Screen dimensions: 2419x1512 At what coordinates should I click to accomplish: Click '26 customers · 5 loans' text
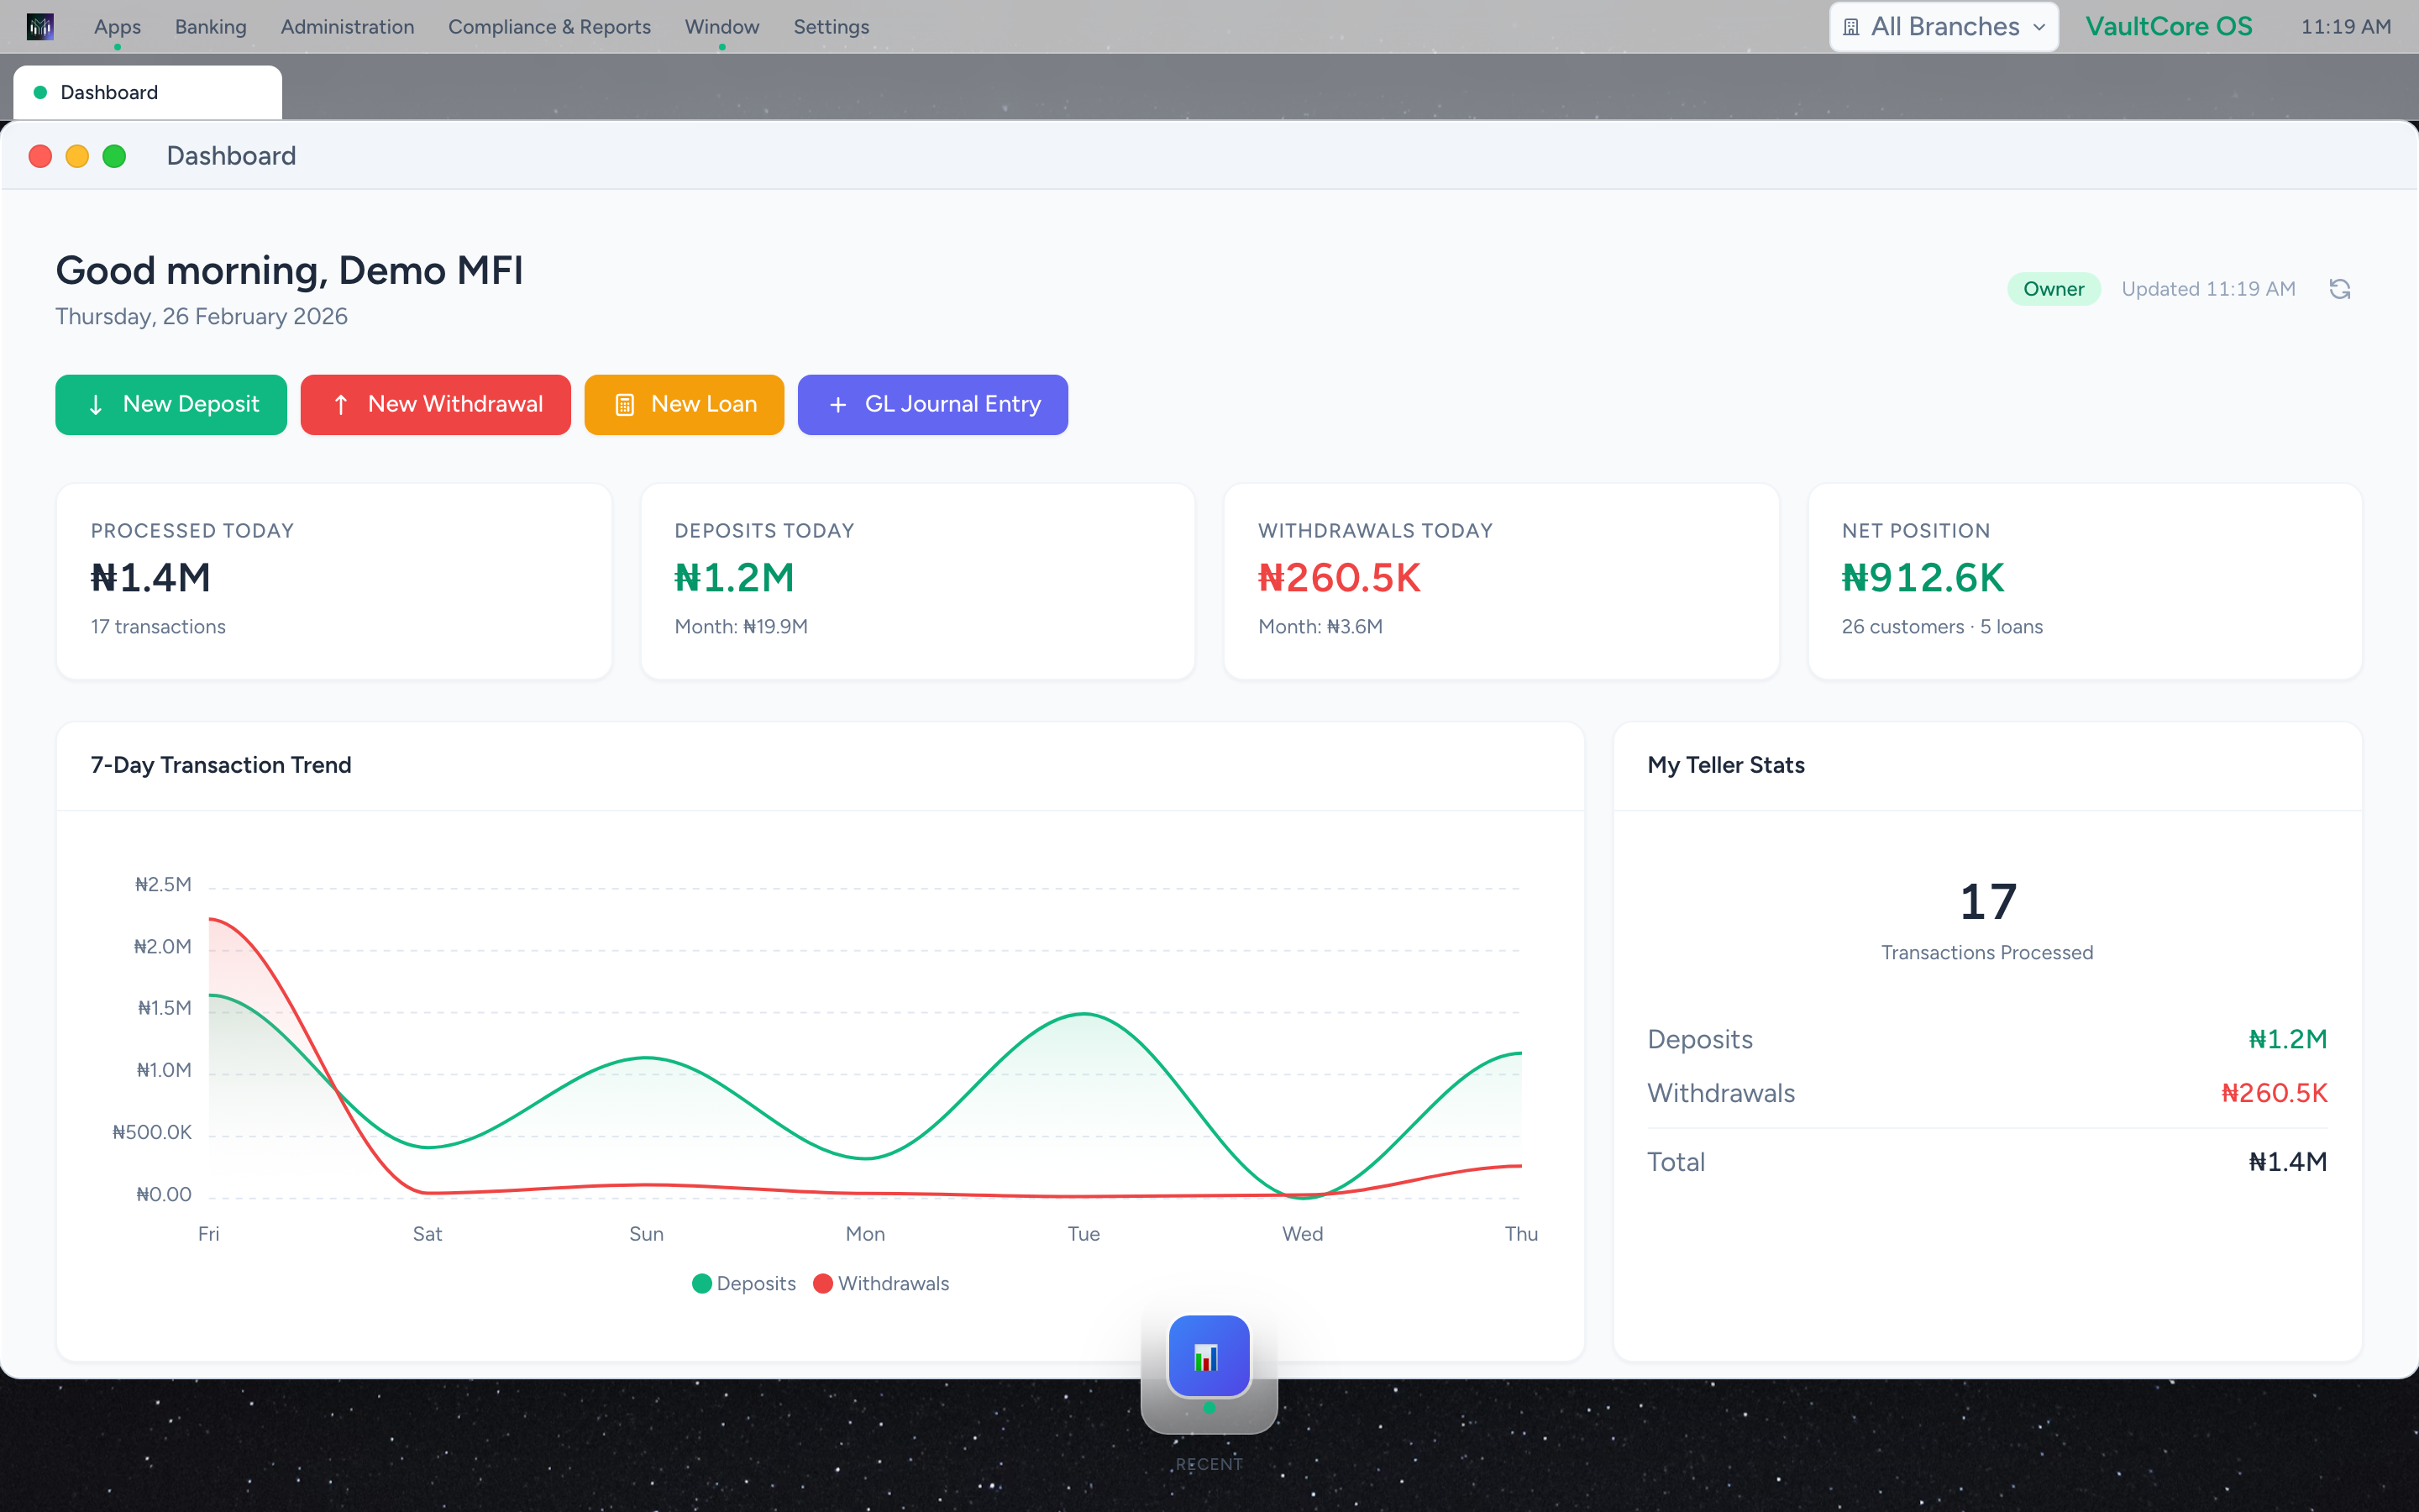click(x=1941, y=627)
